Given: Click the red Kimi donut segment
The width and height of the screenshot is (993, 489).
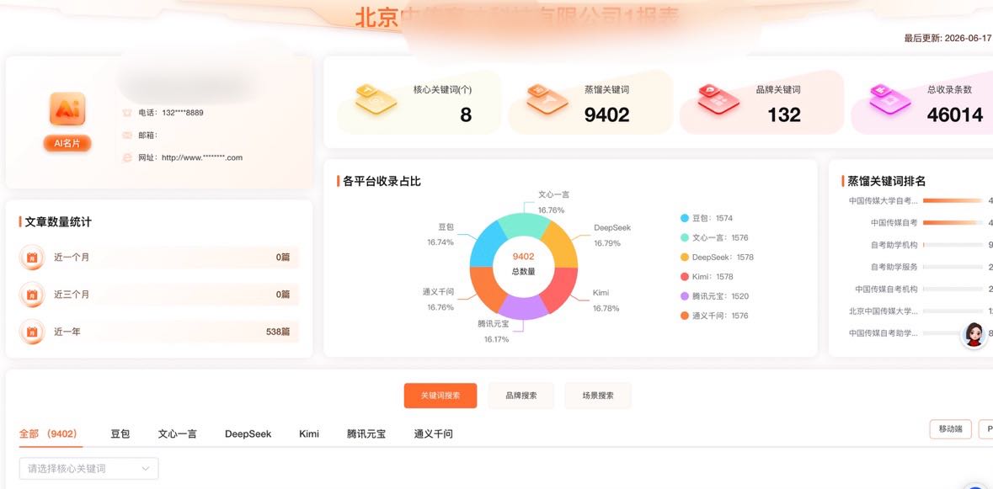Looking at the screenshot, I should pyautogui.click(x=563, y=289).
